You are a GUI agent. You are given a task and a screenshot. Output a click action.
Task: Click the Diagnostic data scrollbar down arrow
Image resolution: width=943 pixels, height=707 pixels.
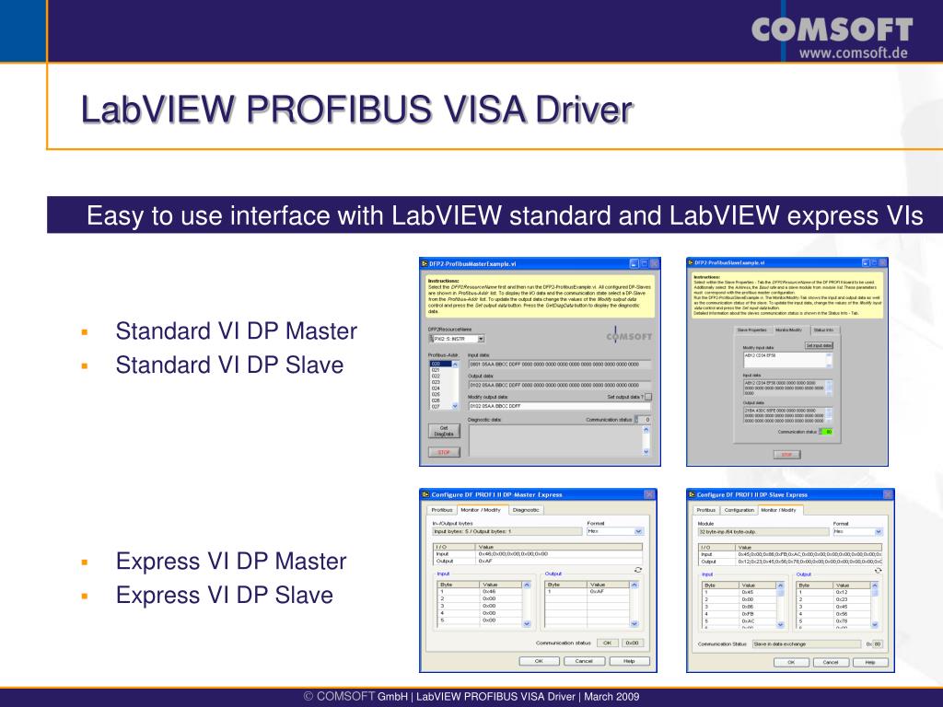click(646, 451)
